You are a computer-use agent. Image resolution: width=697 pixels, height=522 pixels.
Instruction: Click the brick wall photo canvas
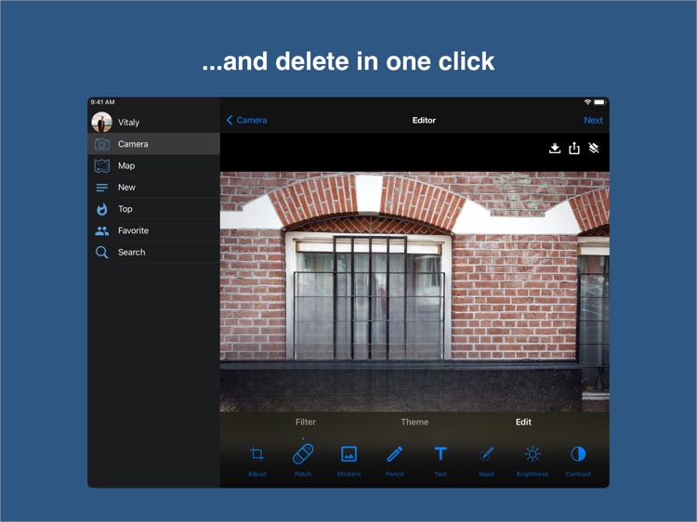click(x=414, y=292)
